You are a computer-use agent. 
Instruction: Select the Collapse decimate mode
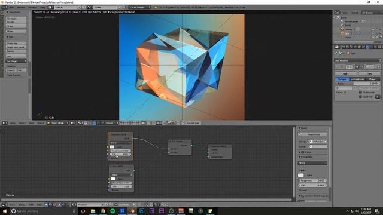(x=342, y=79)
